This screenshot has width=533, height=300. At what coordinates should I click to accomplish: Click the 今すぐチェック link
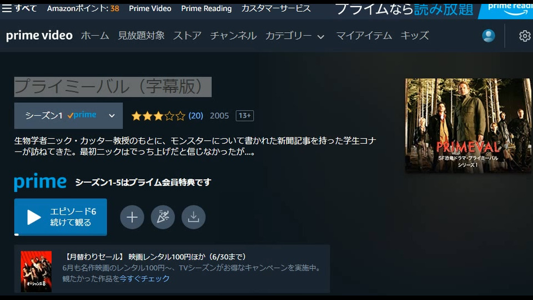[x=144, y=278]
